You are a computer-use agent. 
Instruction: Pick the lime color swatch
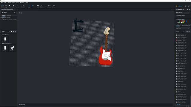coord(183,23)
